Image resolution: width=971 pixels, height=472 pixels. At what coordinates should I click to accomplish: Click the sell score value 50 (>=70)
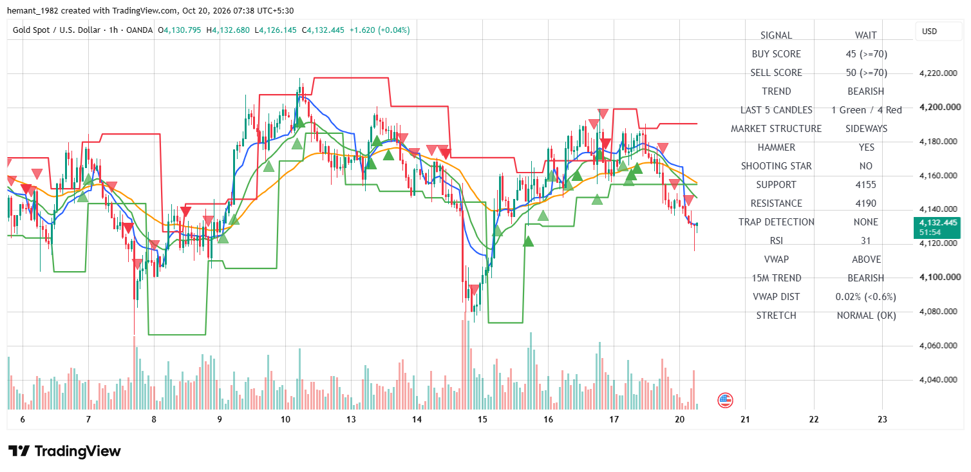click(866, 73)
